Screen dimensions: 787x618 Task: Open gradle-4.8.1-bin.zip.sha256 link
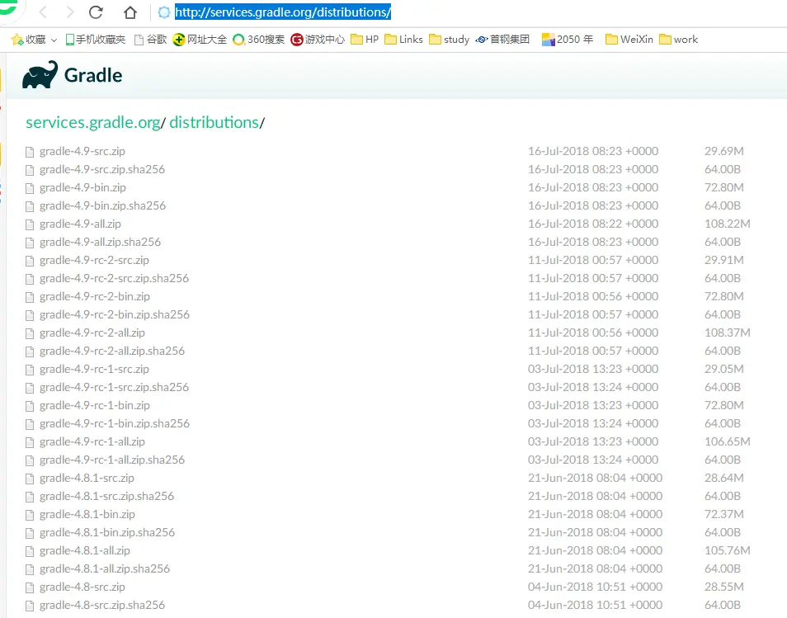[107, 532]
